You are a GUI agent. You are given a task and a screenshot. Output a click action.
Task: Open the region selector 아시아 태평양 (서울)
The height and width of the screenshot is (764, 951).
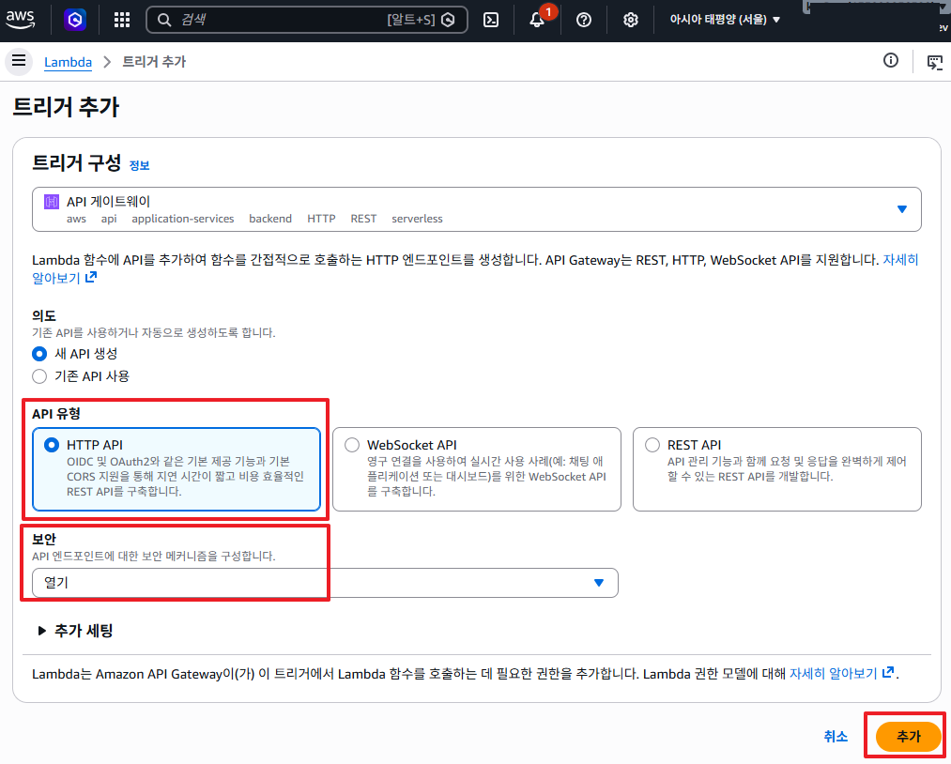click(725, 20)
